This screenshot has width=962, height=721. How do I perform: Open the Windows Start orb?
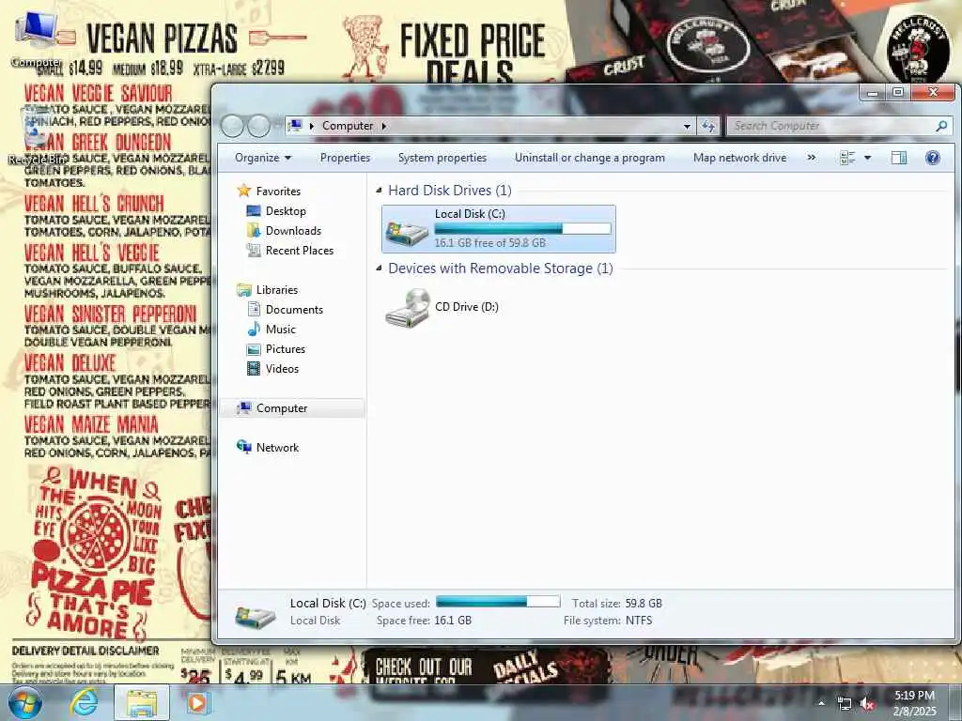[25, 703]
